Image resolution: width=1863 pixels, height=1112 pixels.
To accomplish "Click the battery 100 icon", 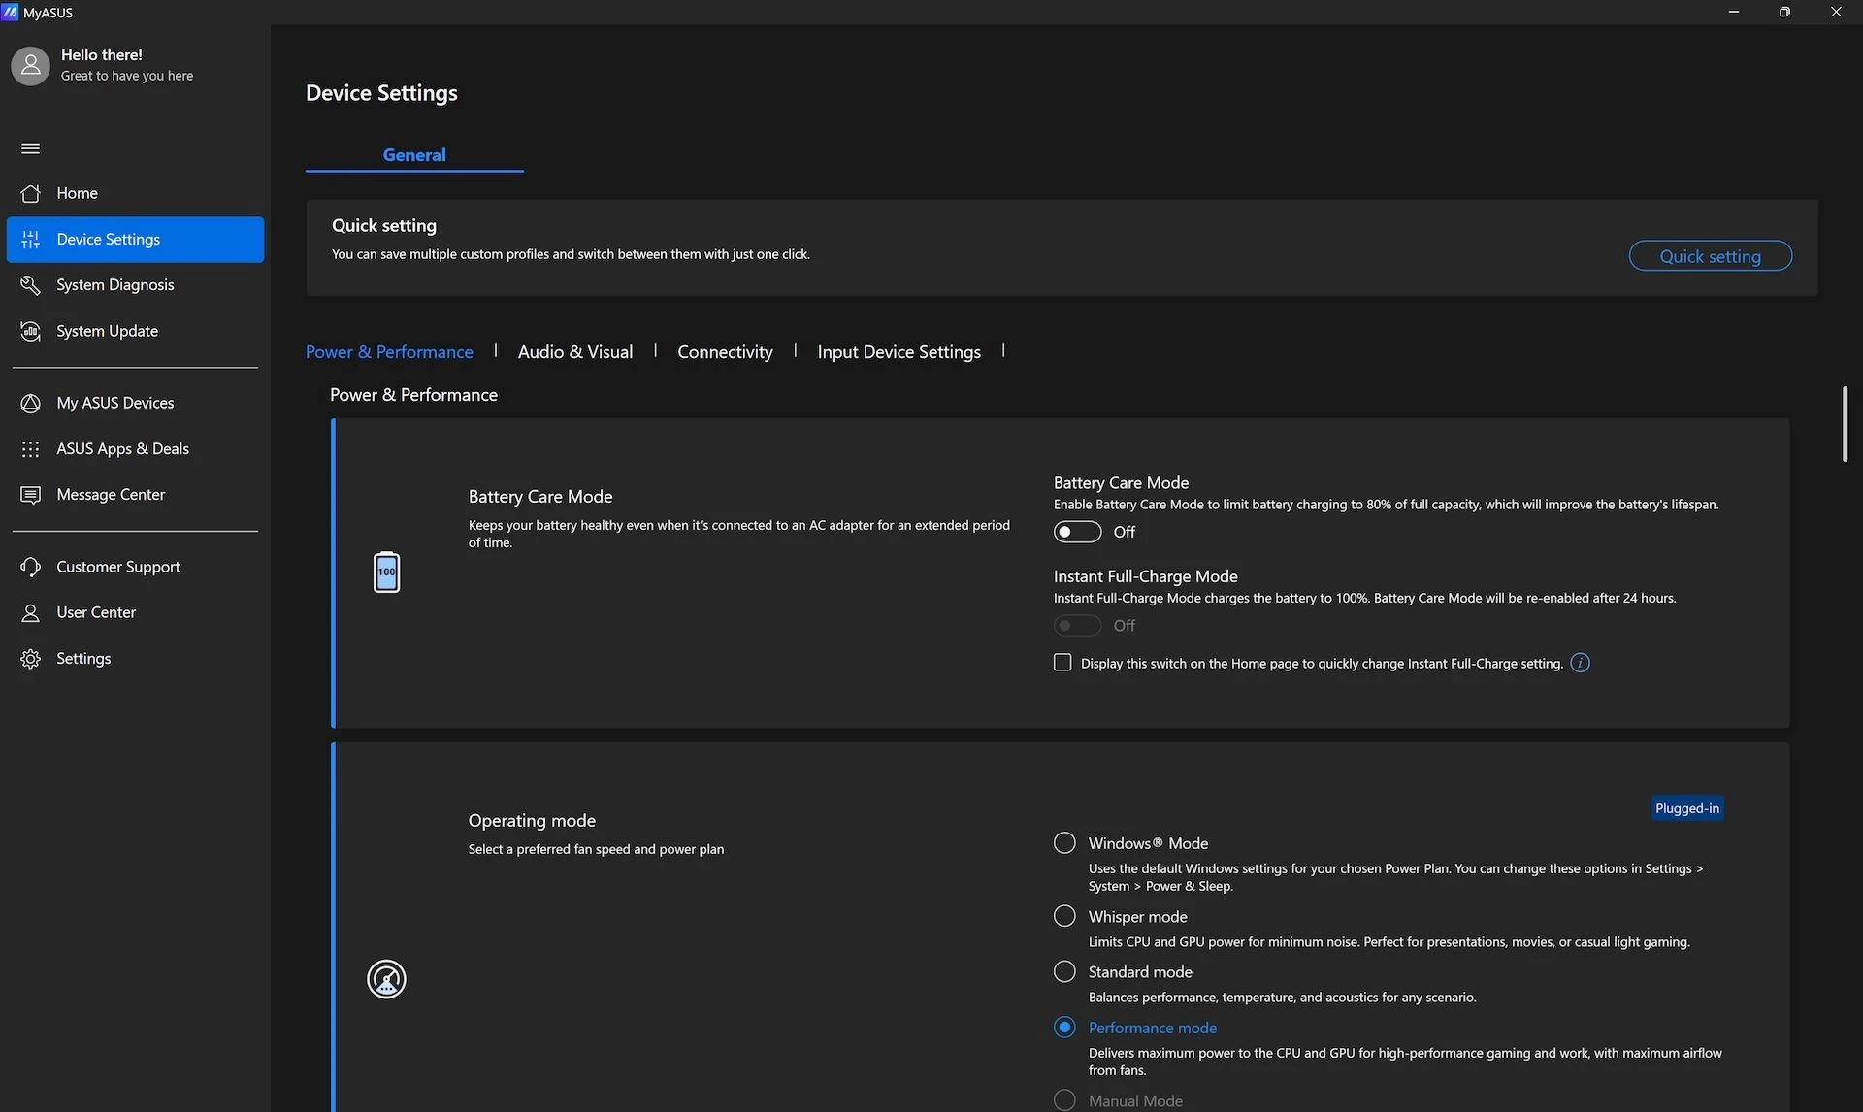I will [x=386, y=572].
